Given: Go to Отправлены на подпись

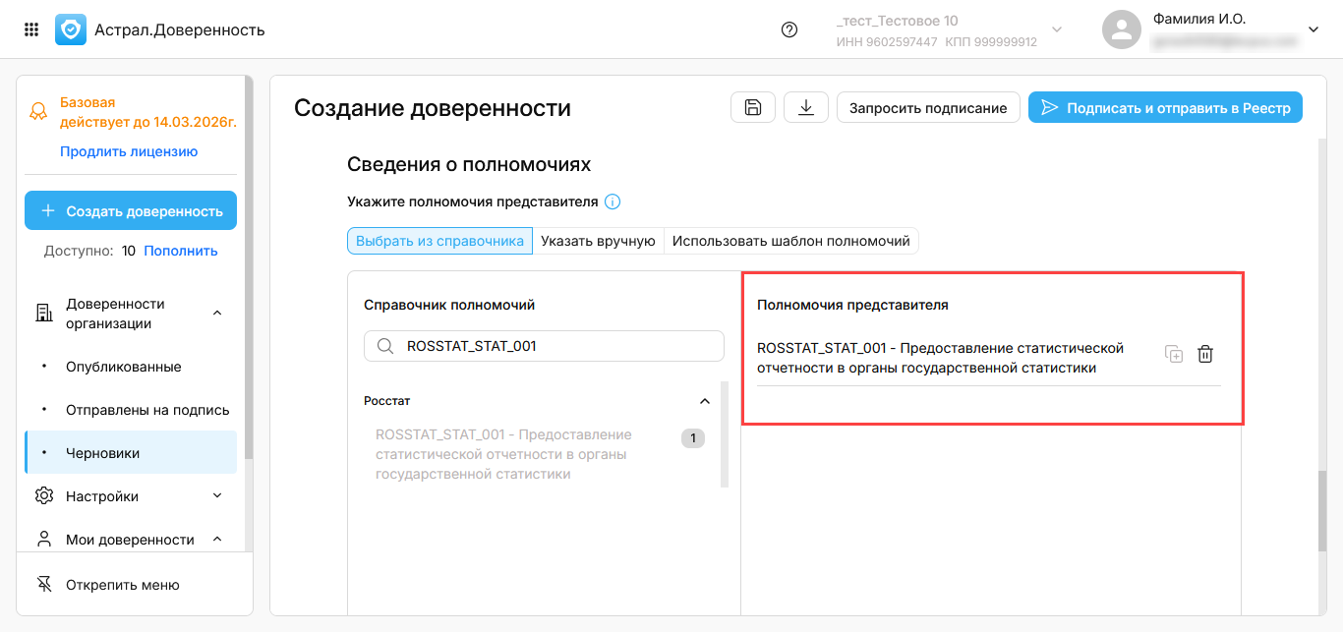Looking at the screenshot, I should click(147, 410).
